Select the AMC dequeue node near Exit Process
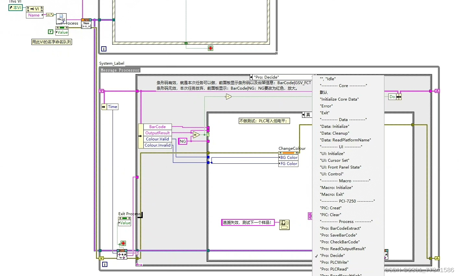 tap(122, 255)
